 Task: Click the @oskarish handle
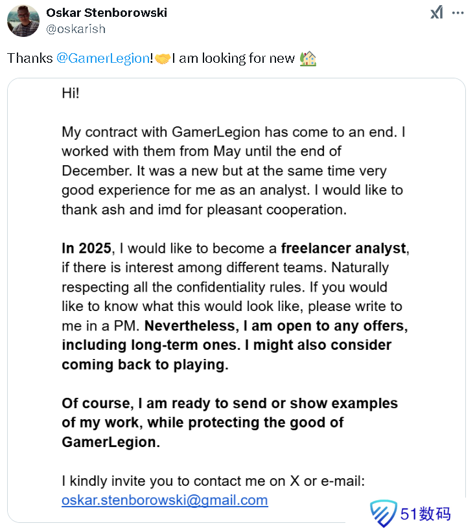[x=76, y=29]
